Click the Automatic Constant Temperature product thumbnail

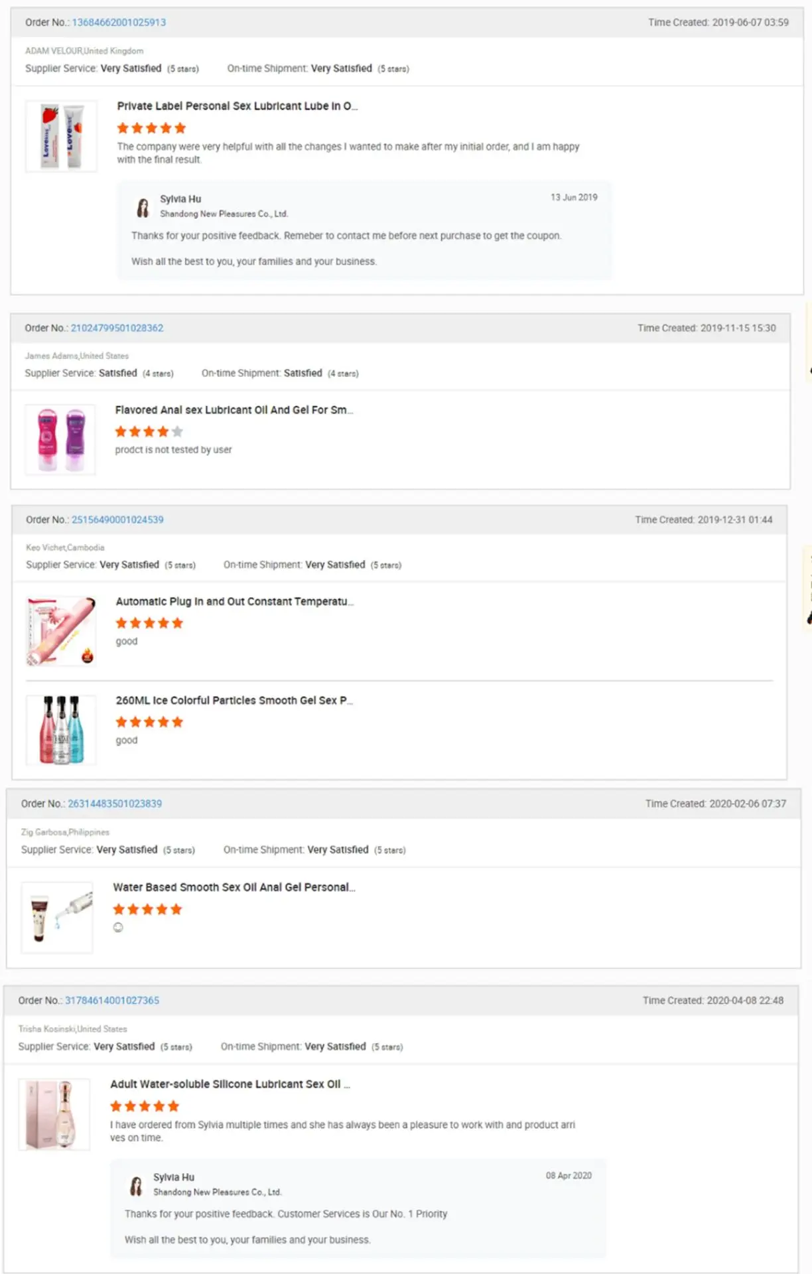(61, 631)
